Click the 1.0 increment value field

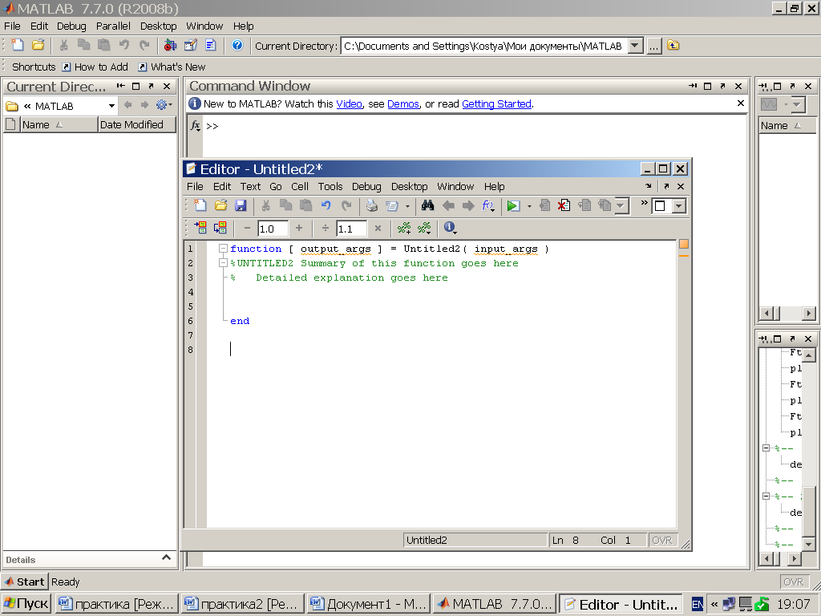[273, 229]
